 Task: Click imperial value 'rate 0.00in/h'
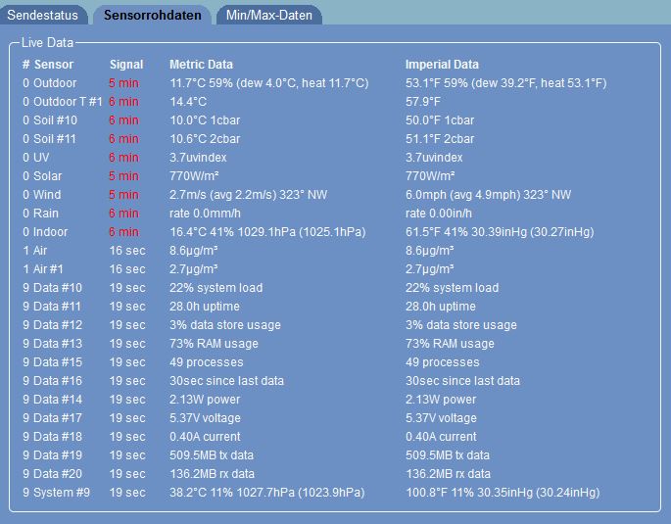click(x=439, y=214)
